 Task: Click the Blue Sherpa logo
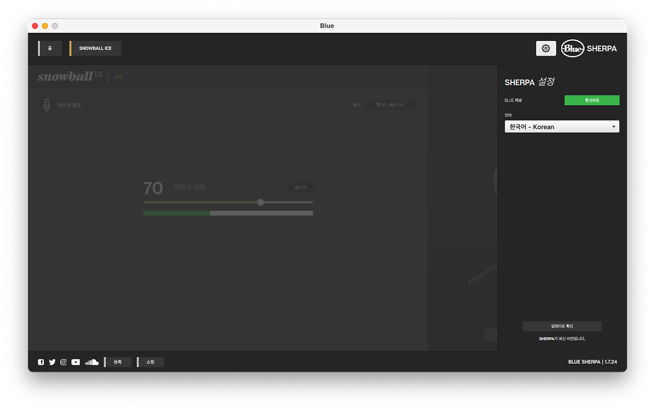[589, 49]
